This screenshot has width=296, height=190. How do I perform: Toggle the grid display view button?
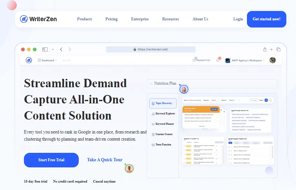266,100
